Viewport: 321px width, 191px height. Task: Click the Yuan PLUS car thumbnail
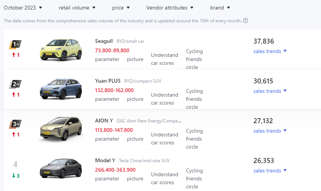(x=61, y=89)
